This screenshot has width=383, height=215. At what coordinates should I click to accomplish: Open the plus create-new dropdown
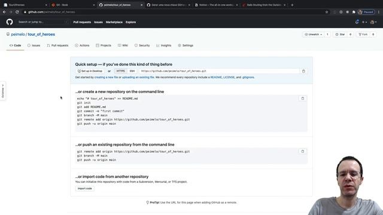click(x=364, y=22)
